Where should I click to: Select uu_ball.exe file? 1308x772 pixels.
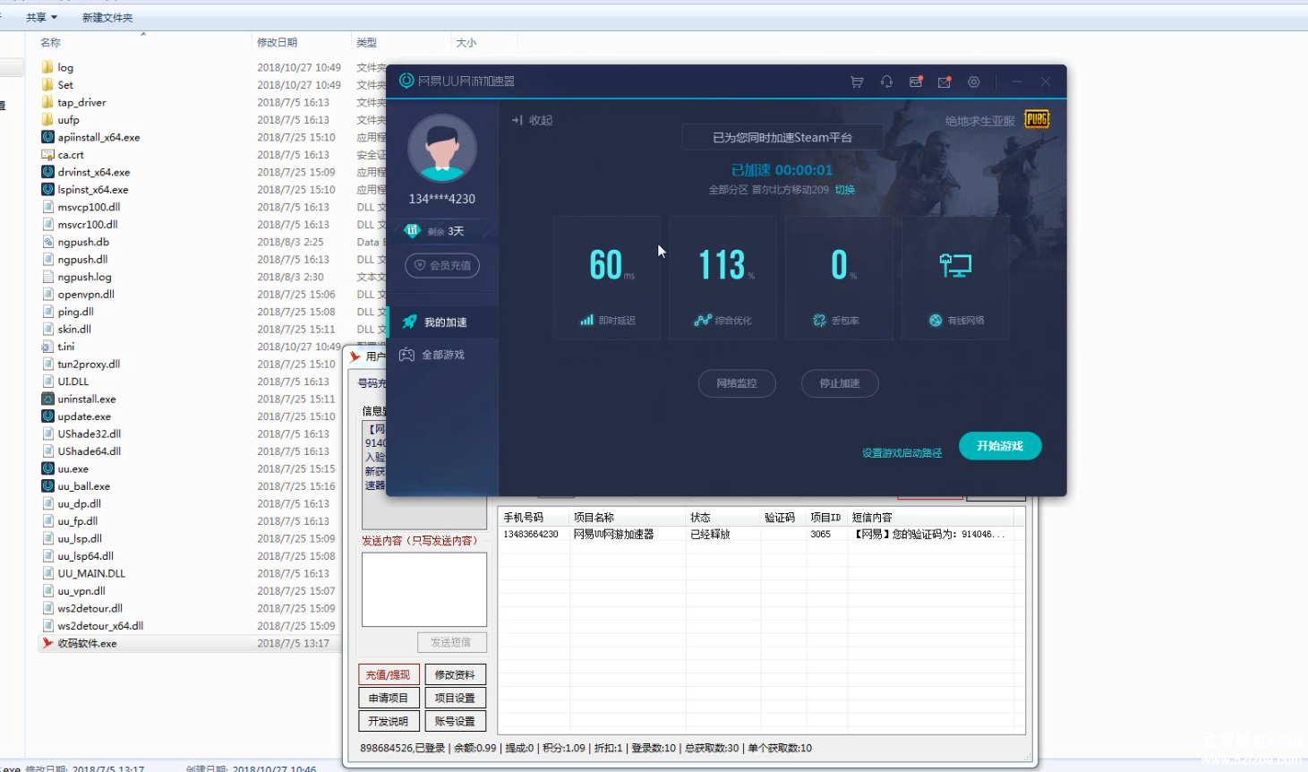click(x=84, y=486)
